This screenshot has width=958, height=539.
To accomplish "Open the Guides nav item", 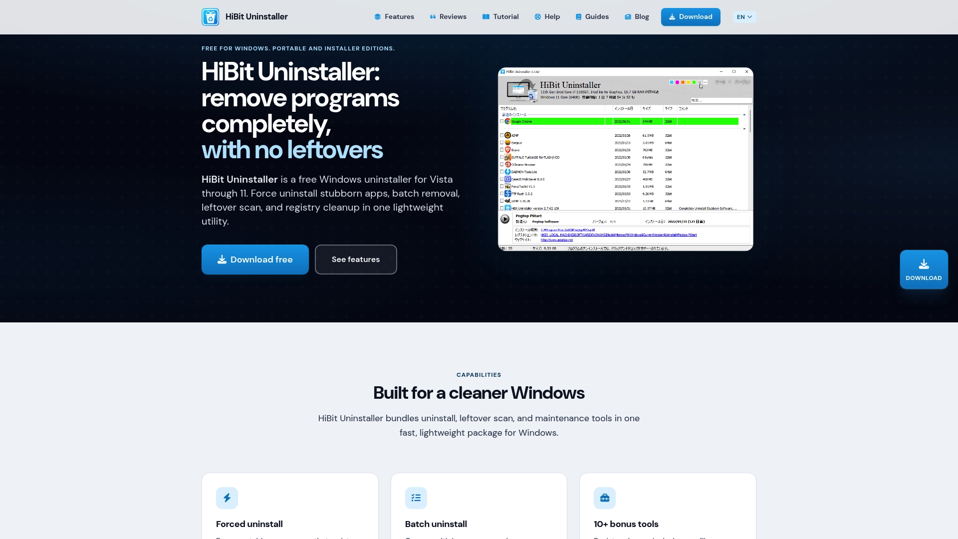I will point(592,17).
